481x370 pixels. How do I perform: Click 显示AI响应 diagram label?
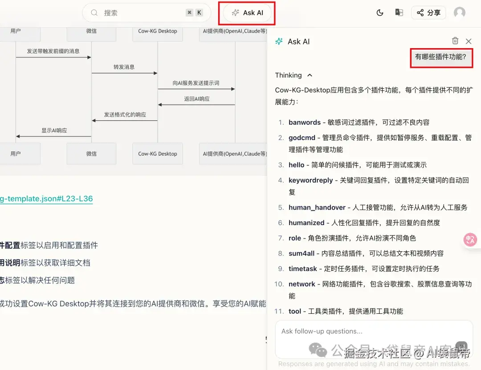tap(54, 131)
